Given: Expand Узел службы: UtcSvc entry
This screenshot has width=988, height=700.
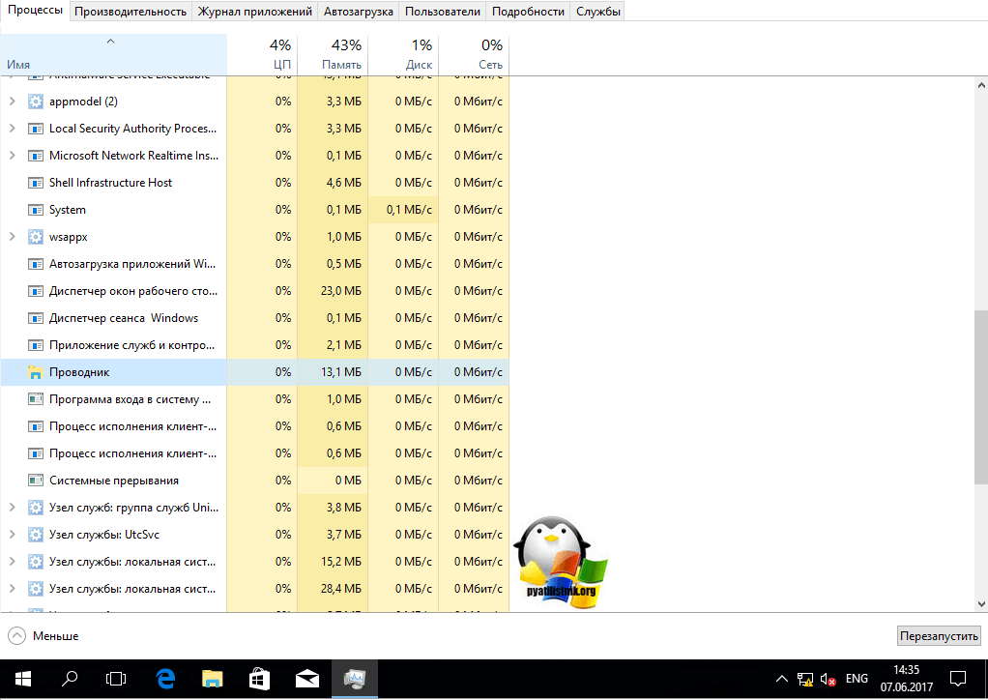Looking at the screenshot, I should coord(12,535).
